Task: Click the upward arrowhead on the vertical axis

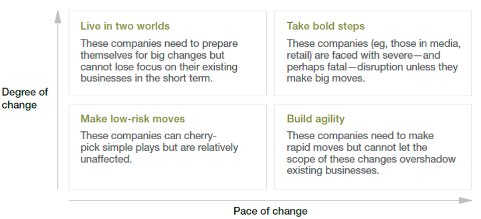Action: pyautogui.click(x=58, y=17)
